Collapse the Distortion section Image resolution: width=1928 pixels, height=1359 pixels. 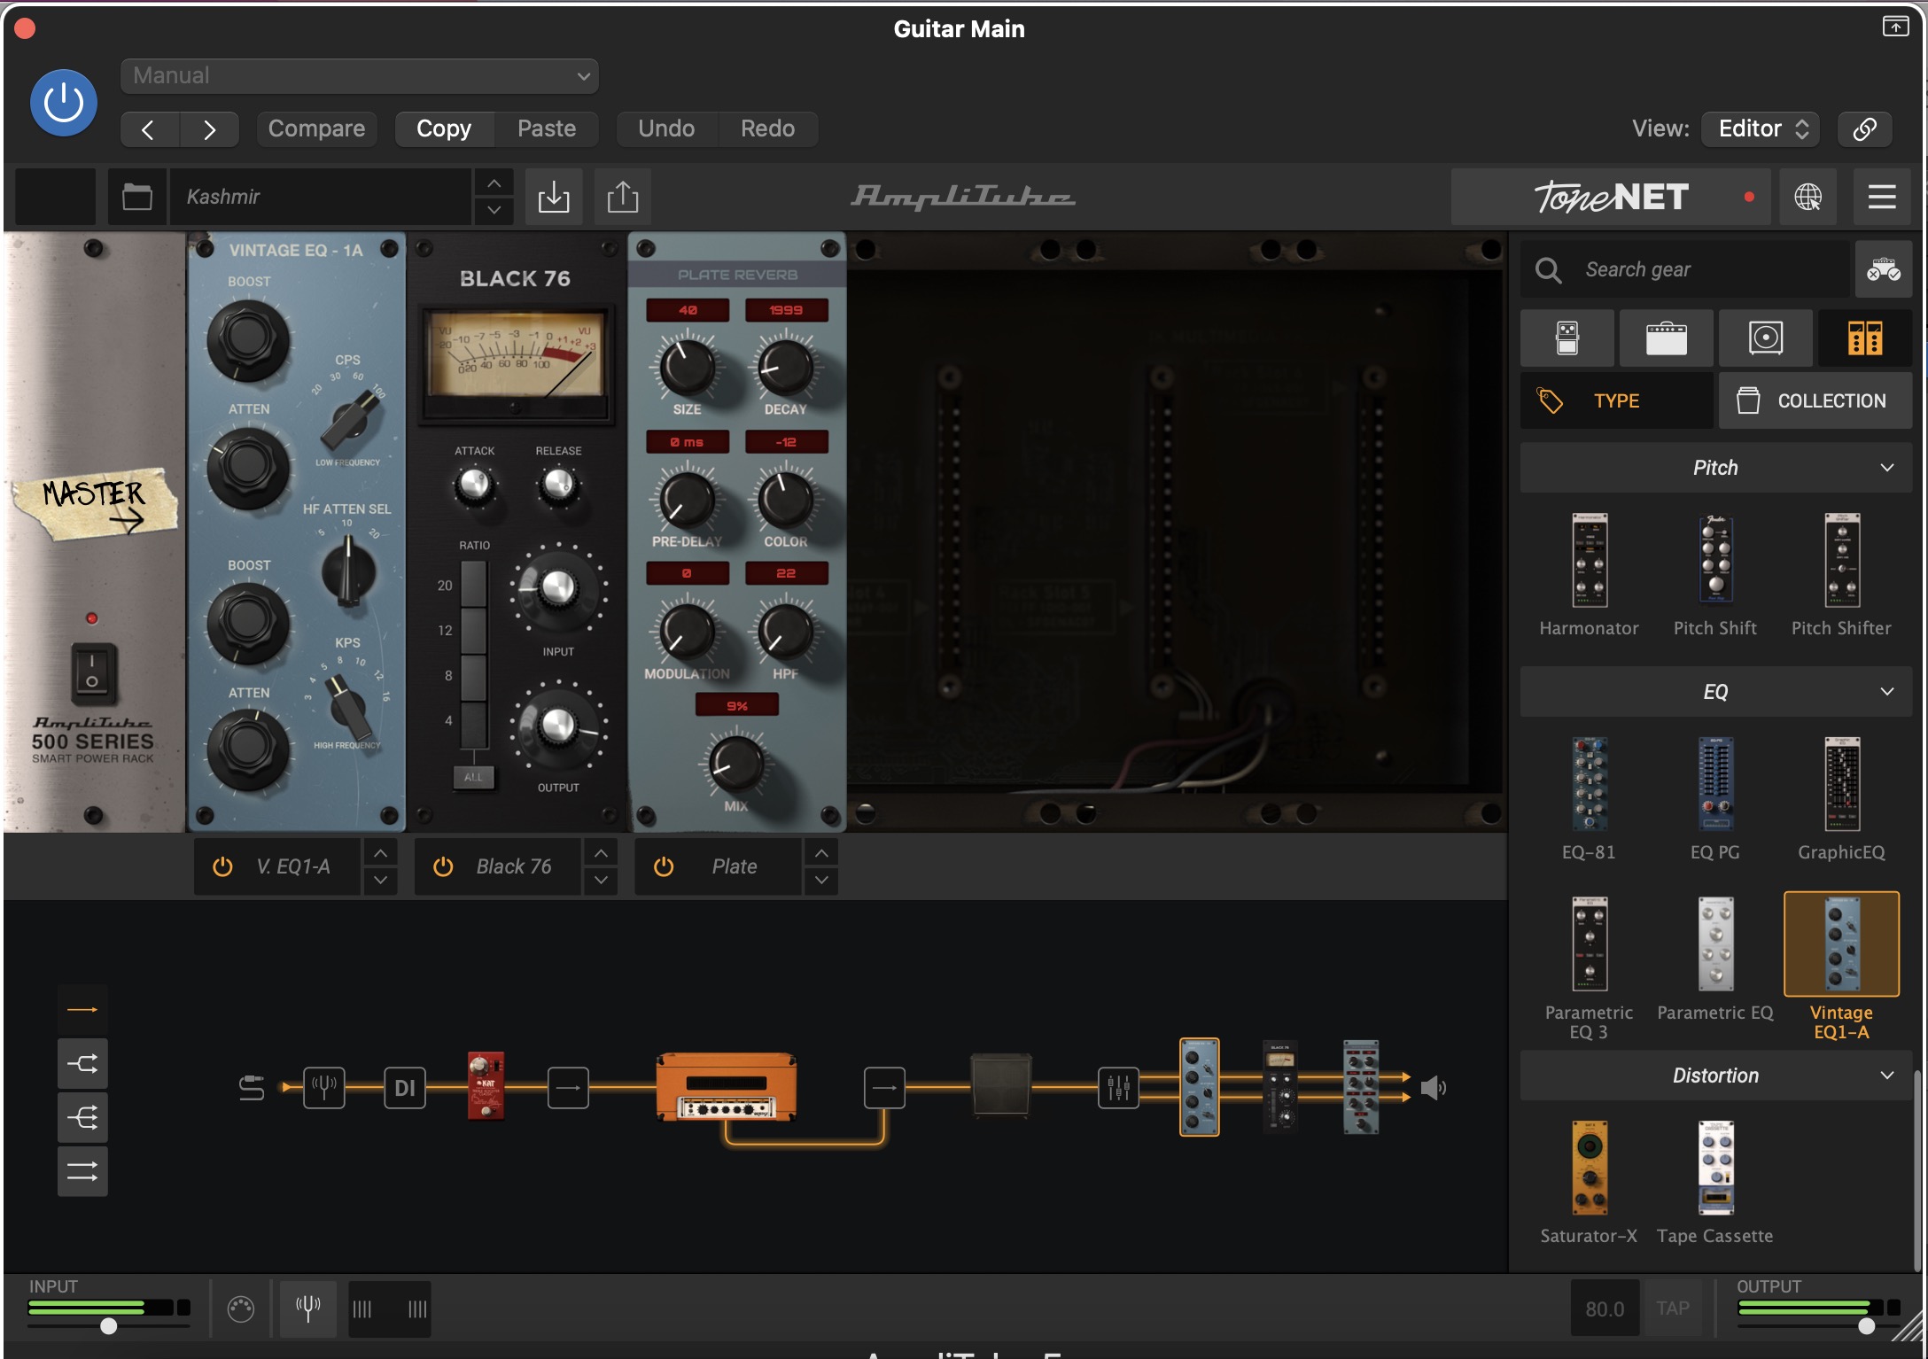(x=1716, y=1076)
